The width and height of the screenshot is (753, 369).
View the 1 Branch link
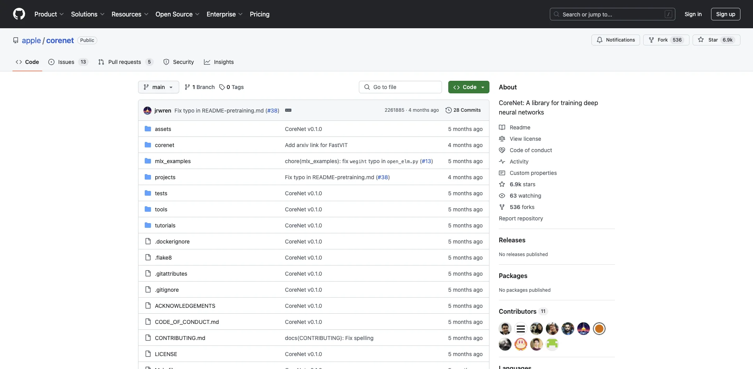200,87
